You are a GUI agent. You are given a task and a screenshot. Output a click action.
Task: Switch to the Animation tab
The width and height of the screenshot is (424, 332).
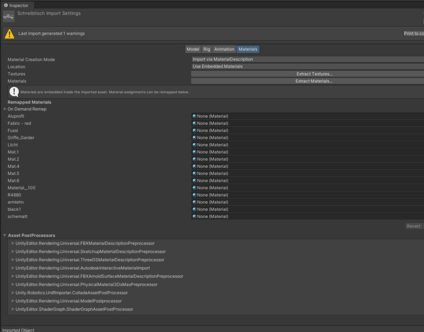(x=224, y=49)
